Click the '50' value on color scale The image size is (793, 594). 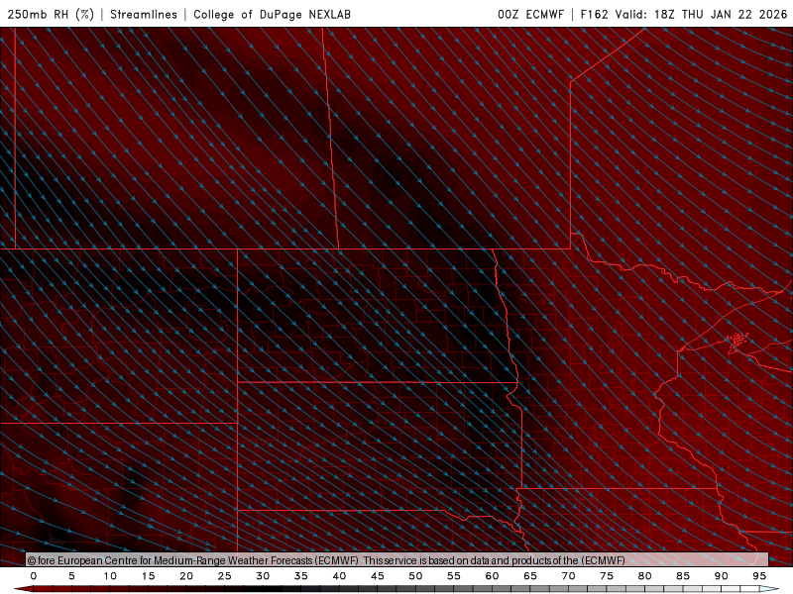click(415, 576)
